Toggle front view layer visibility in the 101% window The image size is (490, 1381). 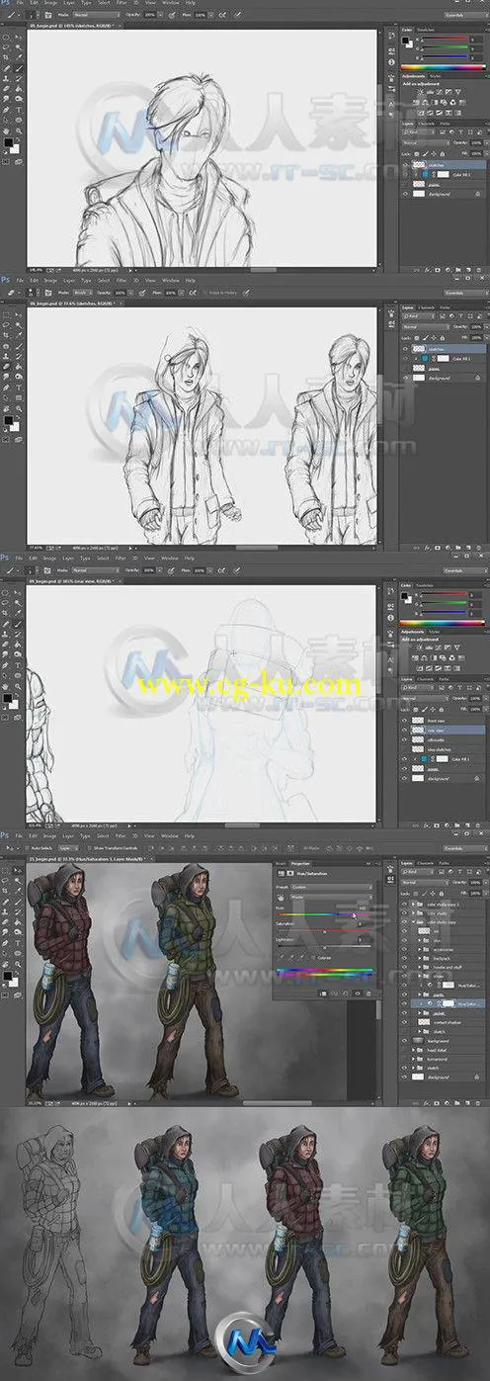404,721
